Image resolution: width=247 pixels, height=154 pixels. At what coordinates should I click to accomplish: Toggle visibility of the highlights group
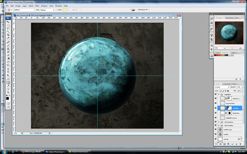click(216, 94)
